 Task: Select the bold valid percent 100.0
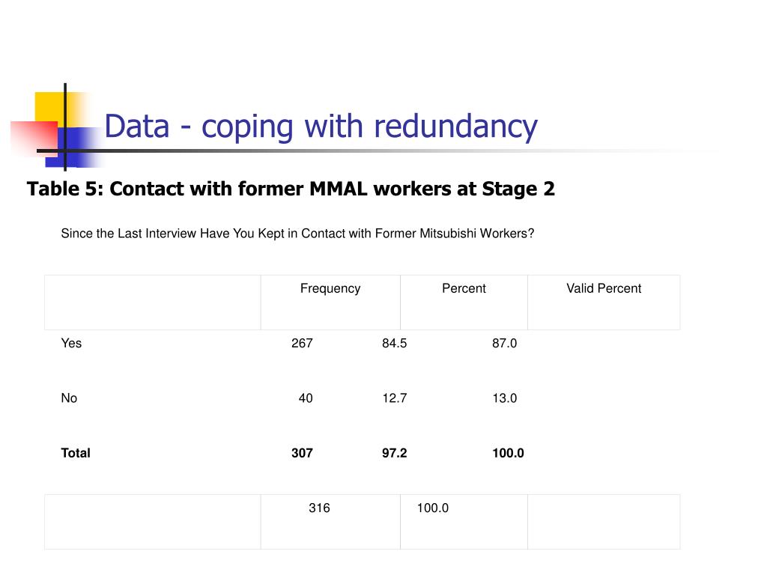[x=508, y=453]
